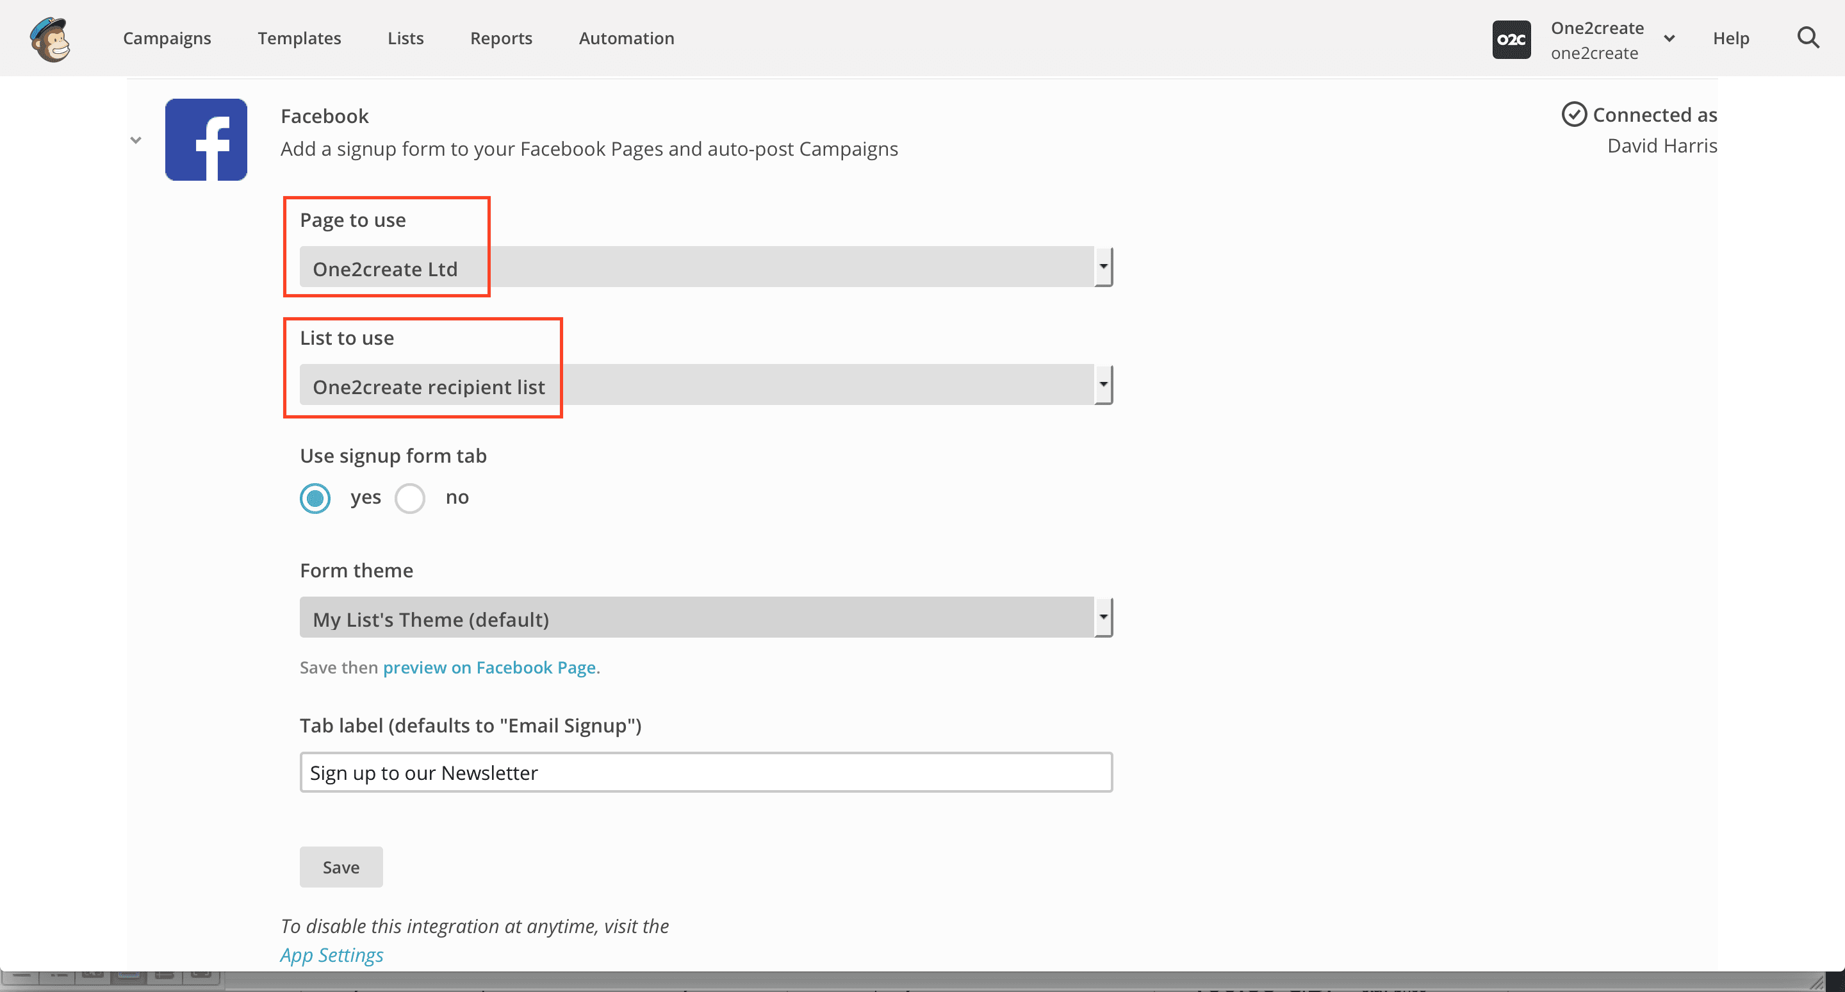Collapse the Facebook integration chevron
Screen dimensions: 1845x992
click(136, 140)
